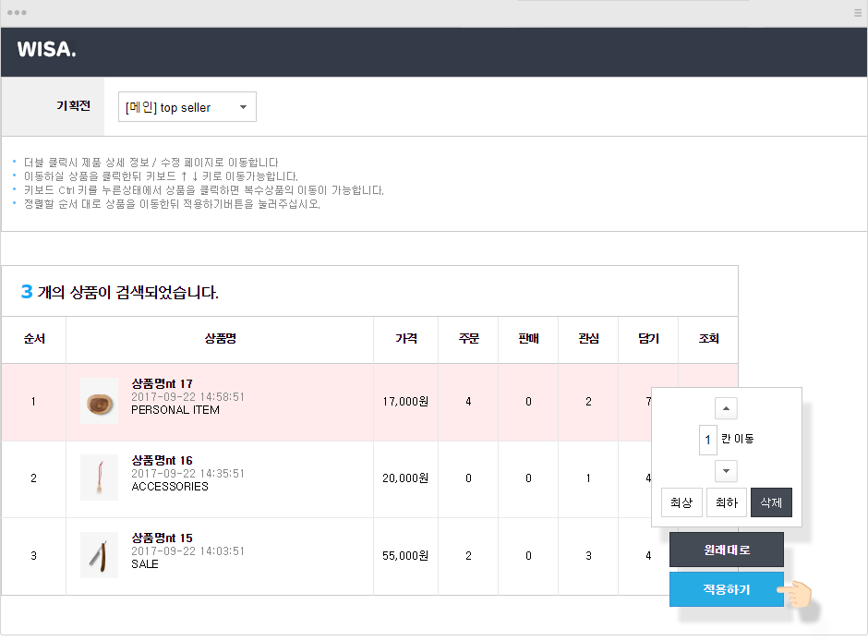Click the date 2017-09-22 14:35:51
868x641 pixels.
pos(187,473)
